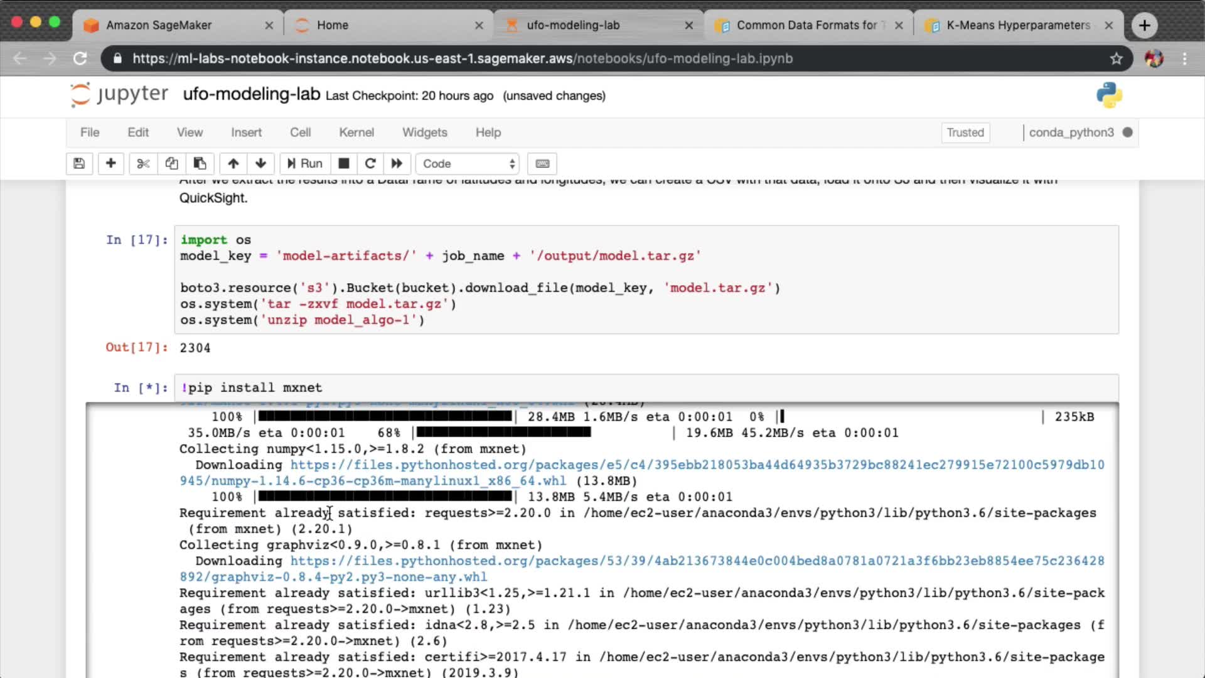Insert a cell below with the plus icon

[110, 164]
